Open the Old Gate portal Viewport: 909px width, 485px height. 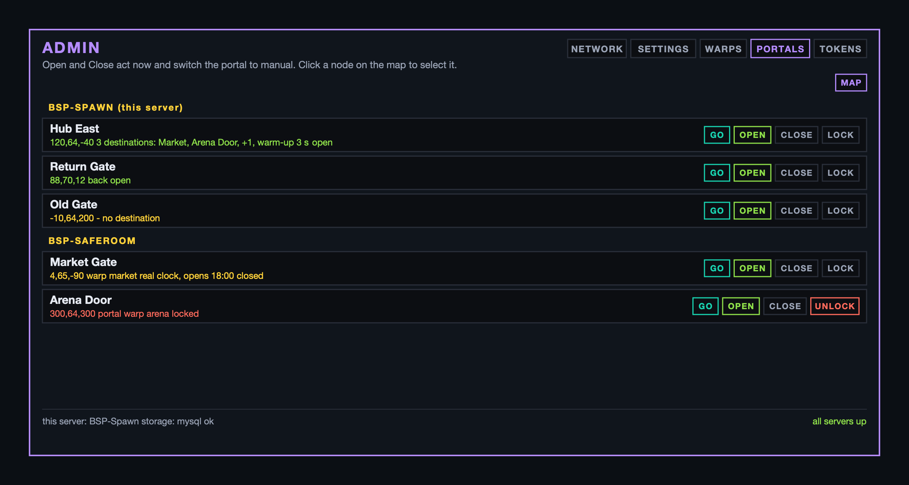[752, 211]
